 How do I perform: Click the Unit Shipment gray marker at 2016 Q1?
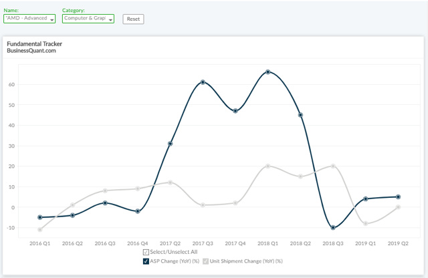tap(40, 229)
